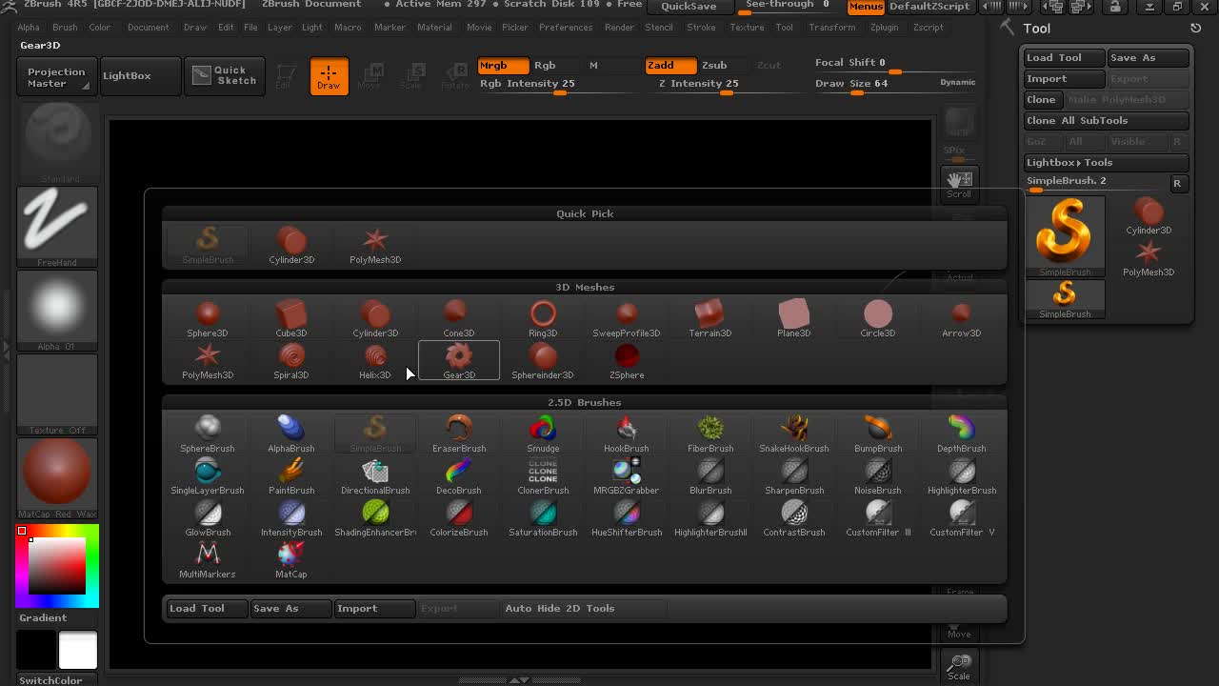Select the MatCap brush tool
This screenshot has height=686, width=1219.
290,559
